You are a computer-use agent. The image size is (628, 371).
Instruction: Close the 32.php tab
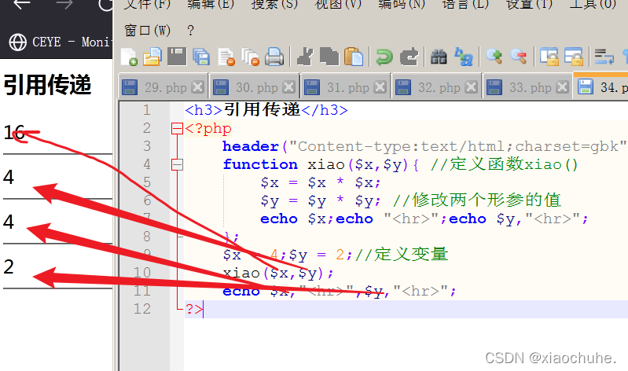coord(472,87)
